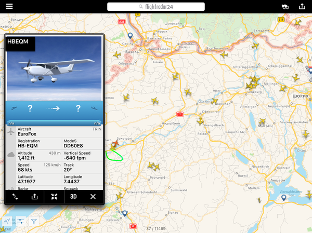Select the unknown origin question mark

pos(30,108)
